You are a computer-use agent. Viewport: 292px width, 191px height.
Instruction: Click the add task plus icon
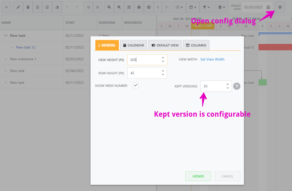tap(6, 7)
